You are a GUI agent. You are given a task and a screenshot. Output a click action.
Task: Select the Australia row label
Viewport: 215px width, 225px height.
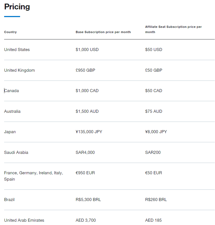[x=12, y=111]
